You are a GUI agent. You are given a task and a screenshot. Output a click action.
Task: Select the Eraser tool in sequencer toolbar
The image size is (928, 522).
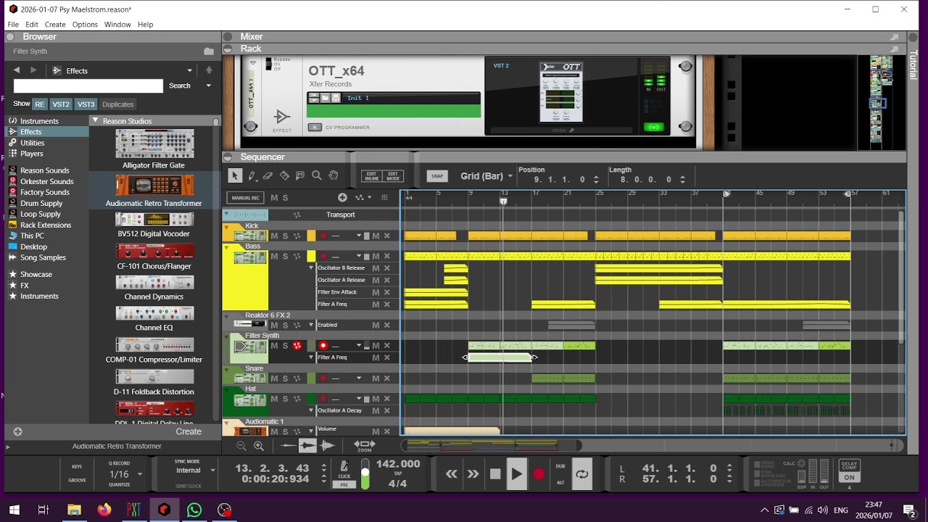coord(268,175)
